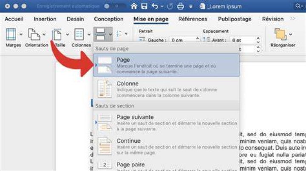
Task: Toggle the Enregistrement automatique switch
Action: 114,6
